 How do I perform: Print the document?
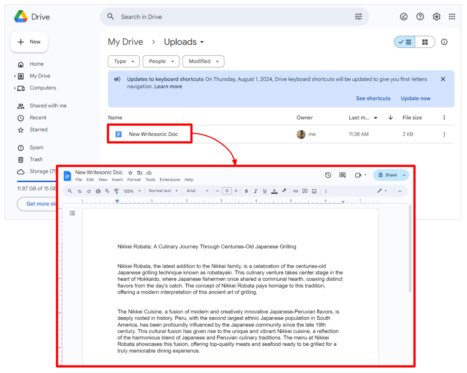(x=98, y=191)
